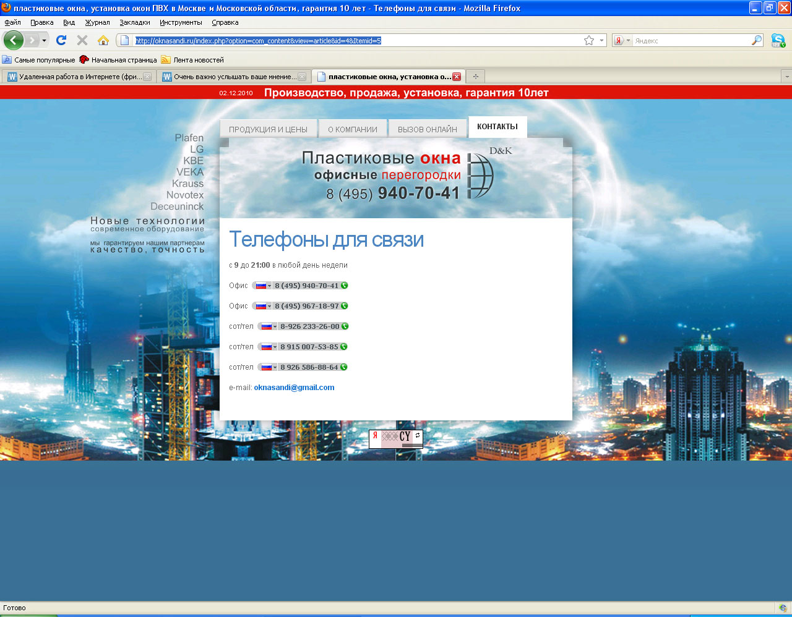792x617 pixels.
Task: Close the active 'пластиковые окна' tab
Action: (x=457, y=77)
